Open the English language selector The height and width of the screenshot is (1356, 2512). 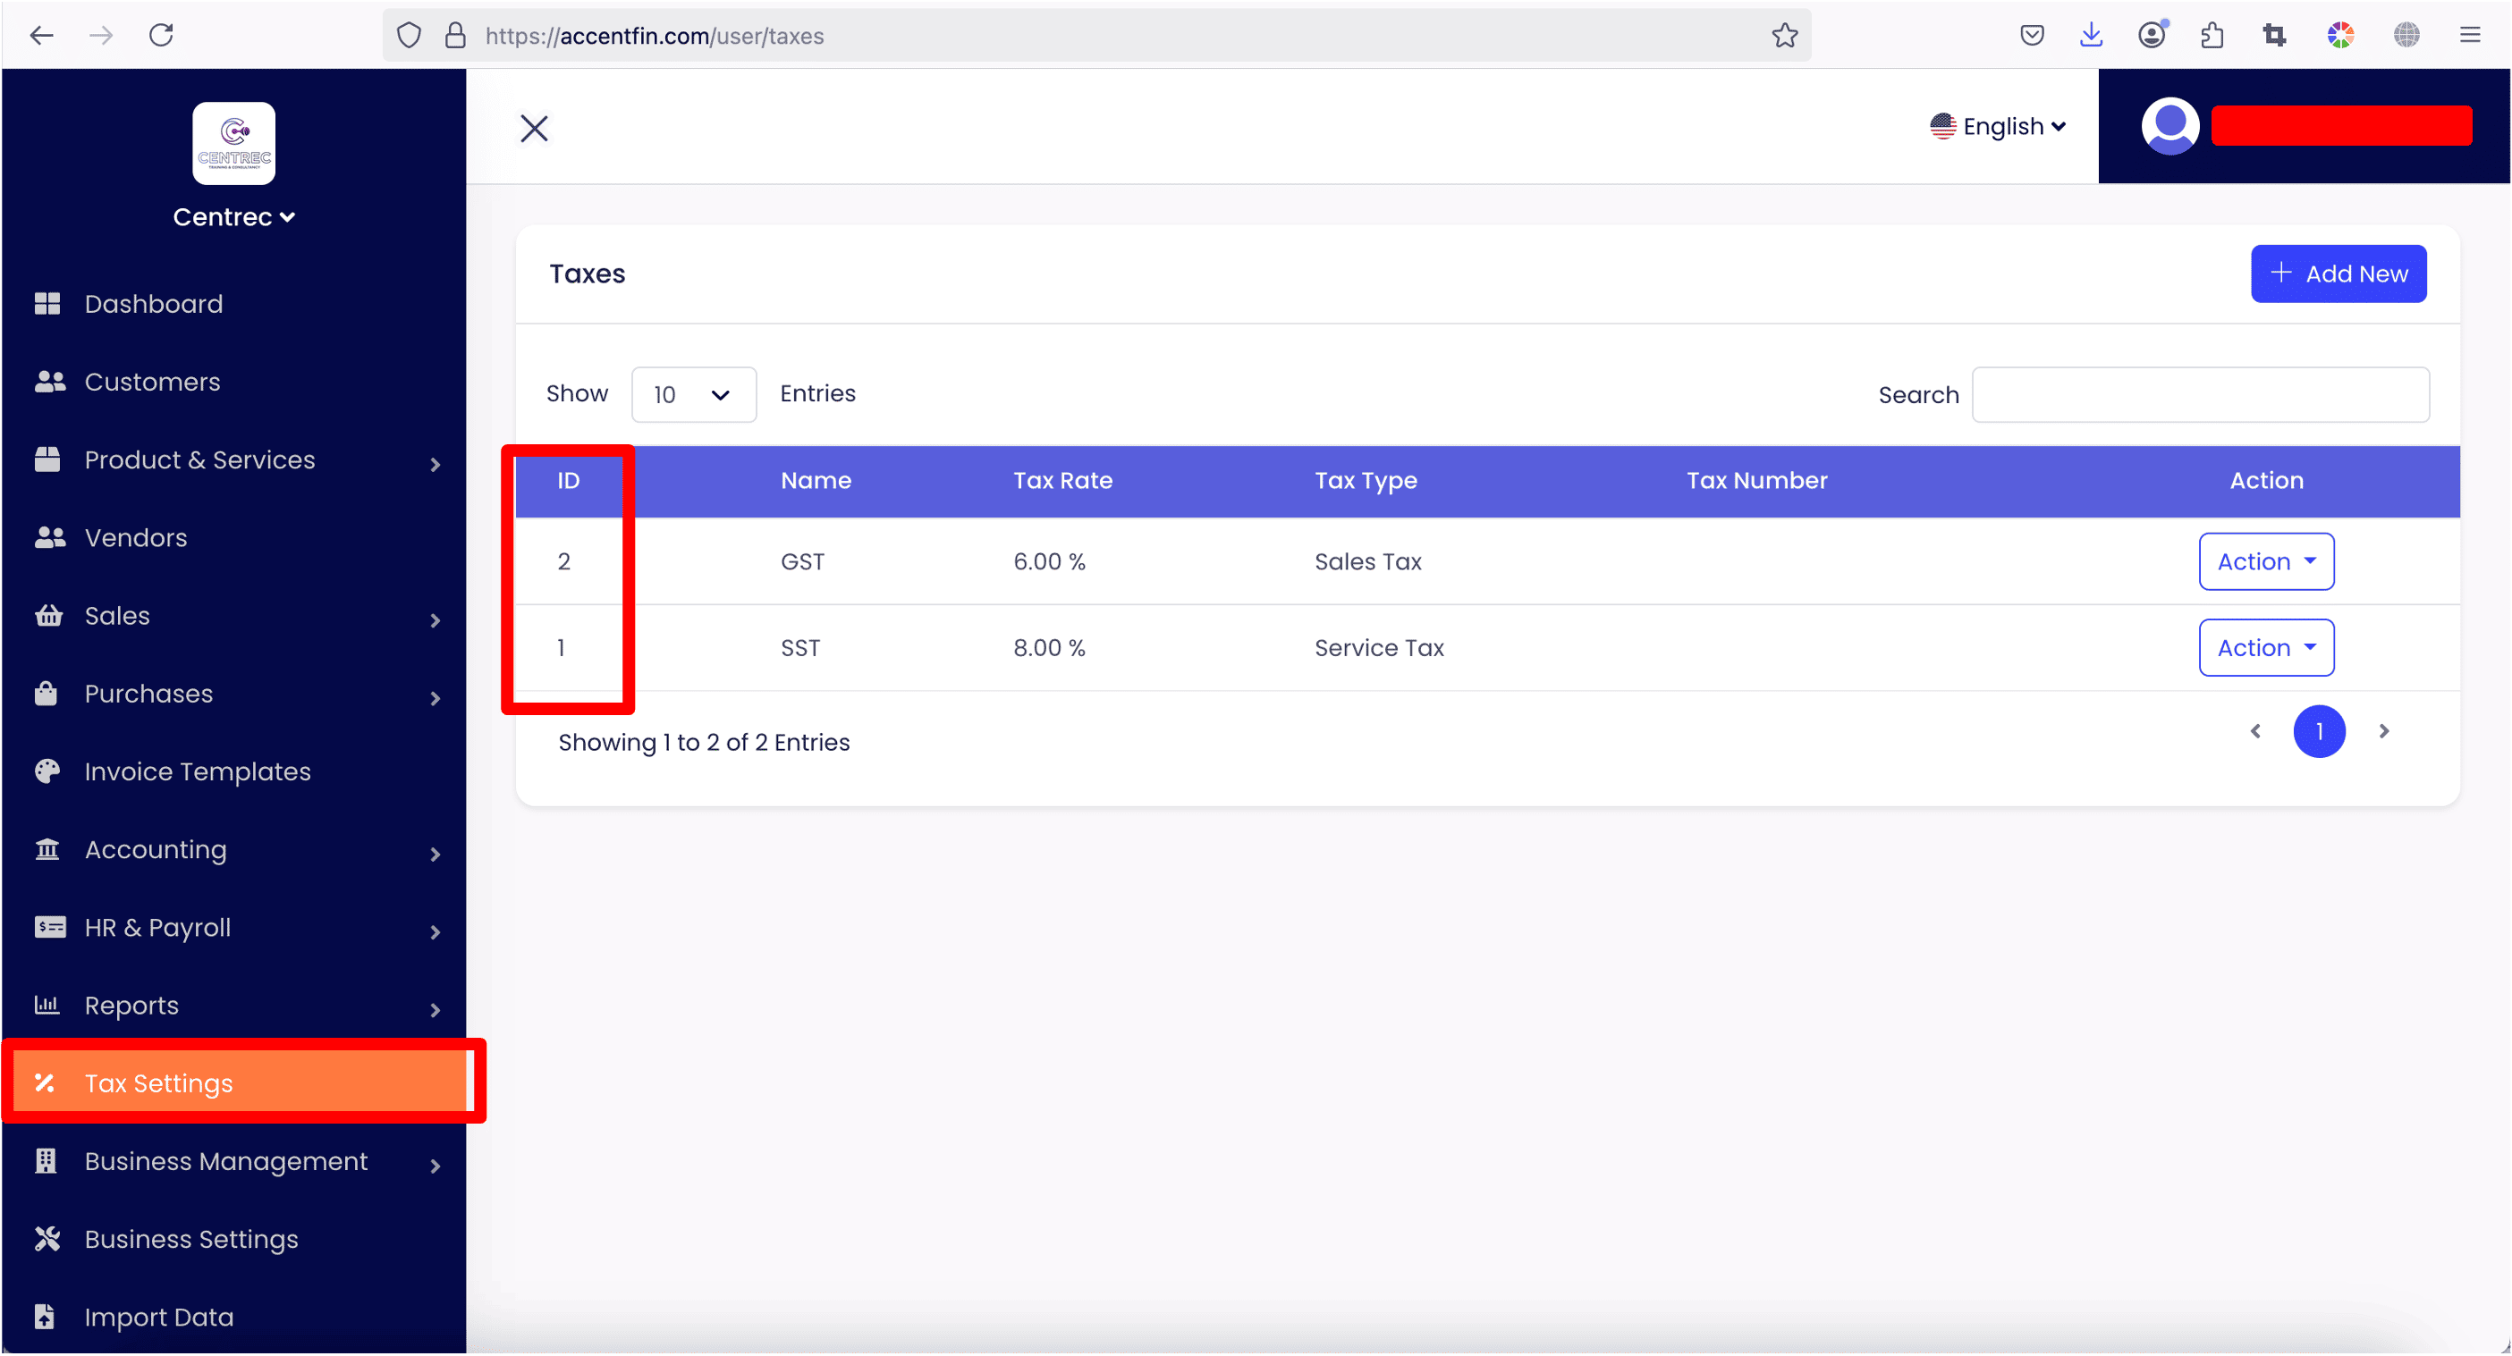1998,127
